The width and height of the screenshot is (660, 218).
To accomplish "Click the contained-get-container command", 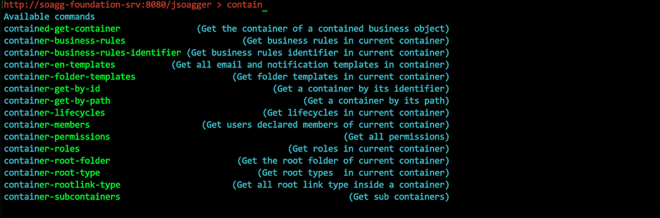I will click(62, 29).
